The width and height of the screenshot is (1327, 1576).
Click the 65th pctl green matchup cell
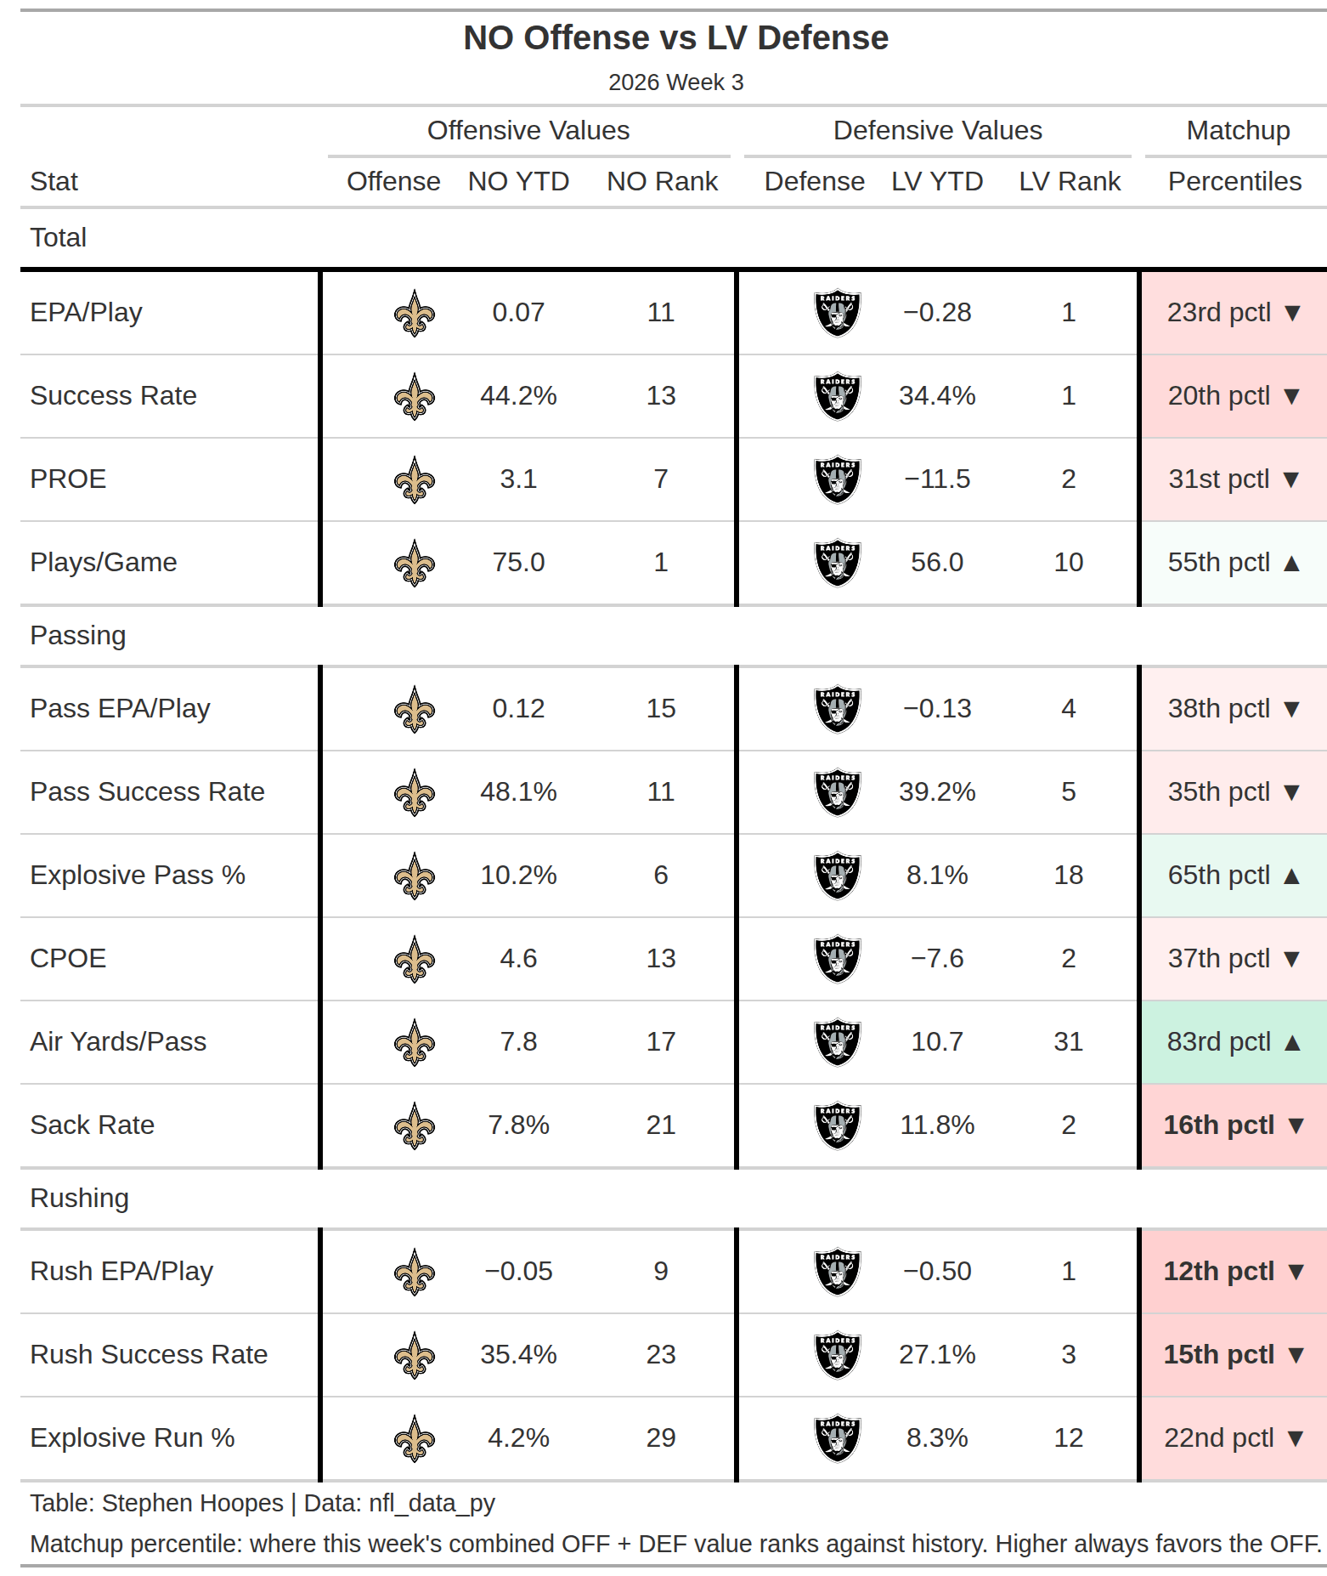pyautogui.click(x=1234, y=876)
